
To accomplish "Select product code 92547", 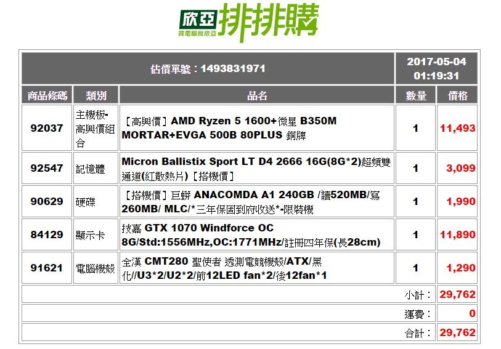I will click(47, 168).
